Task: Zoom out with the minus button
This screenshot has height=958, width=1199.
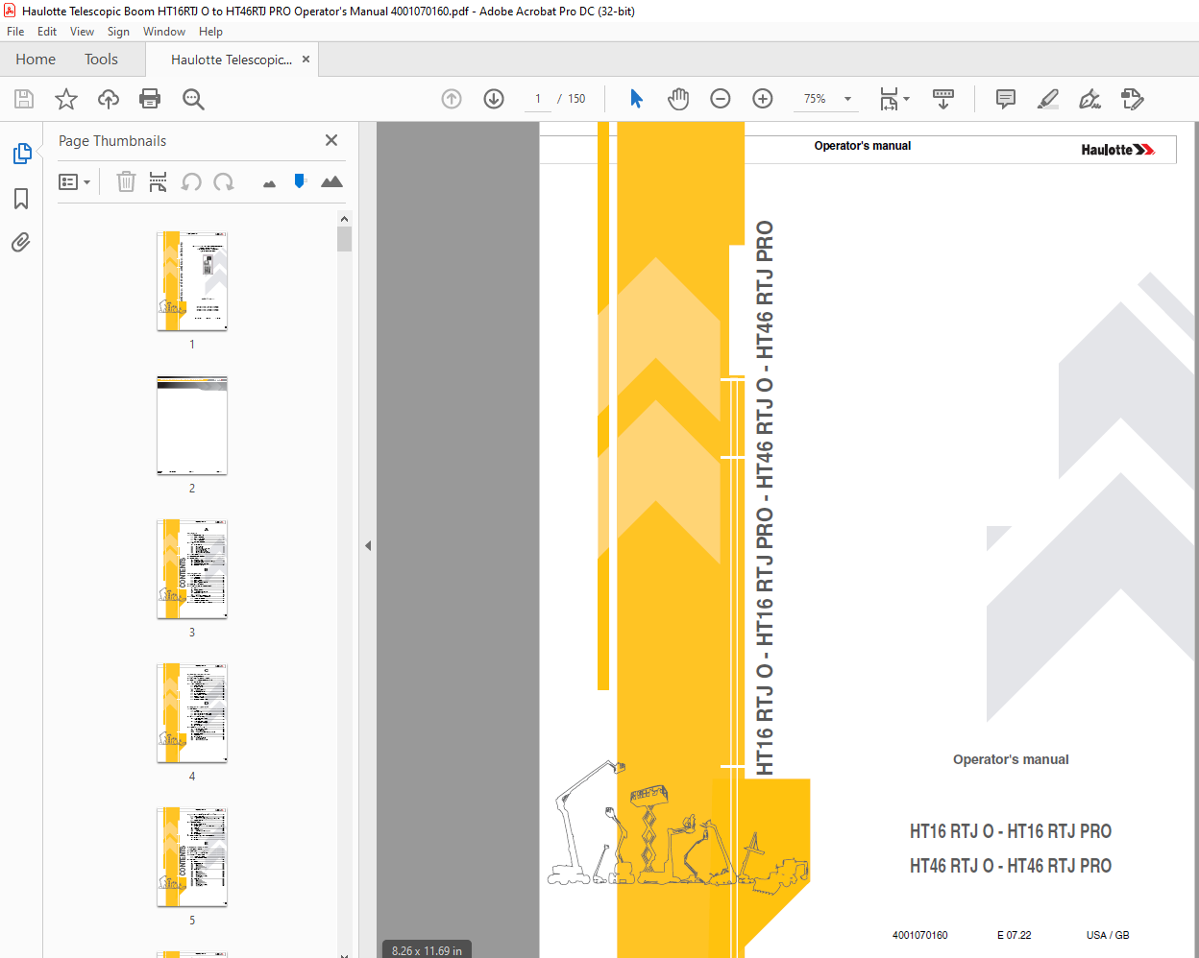Action: pyautogui.click(x=721, y=99)
